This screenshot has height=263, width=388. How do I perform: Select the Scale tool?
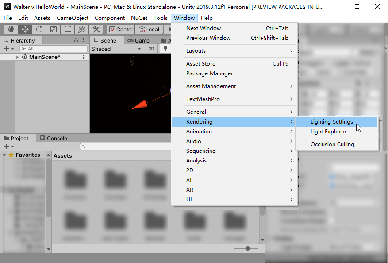(53, 29)
